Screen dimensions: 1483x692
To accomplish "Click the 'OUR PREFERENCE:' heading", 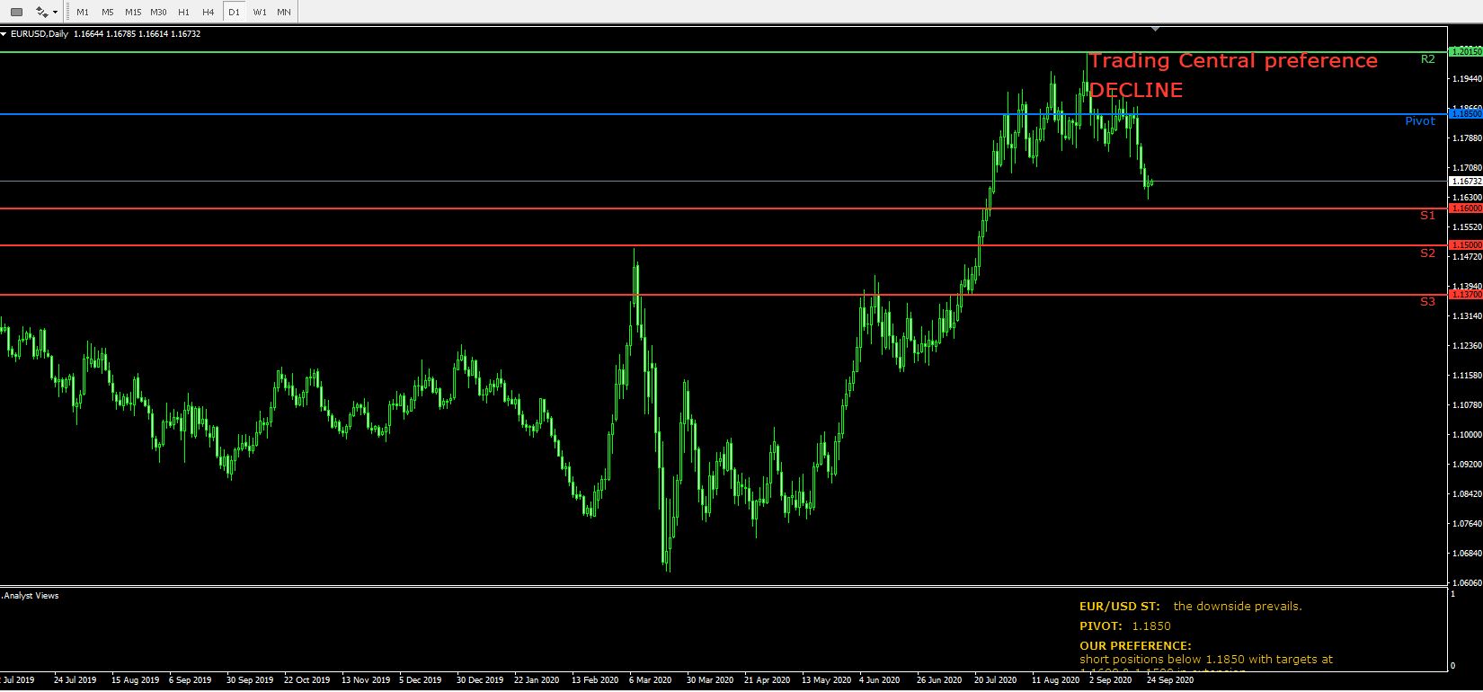I will click(1135, 646).
